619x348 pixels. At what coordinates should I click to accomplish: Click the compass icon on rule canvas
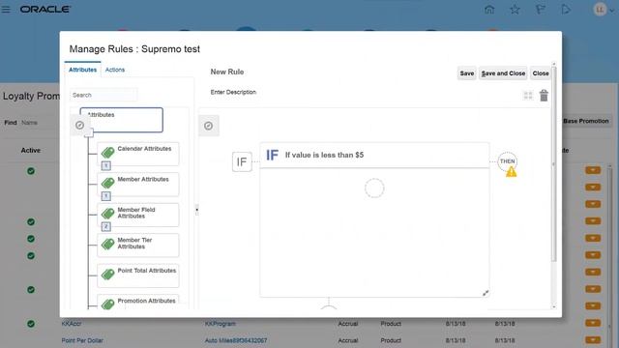[x=209, y=126]
